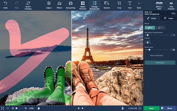This screenshot has width=177, height=111.
Task: Select the background subtract brush
Action: 160,28
